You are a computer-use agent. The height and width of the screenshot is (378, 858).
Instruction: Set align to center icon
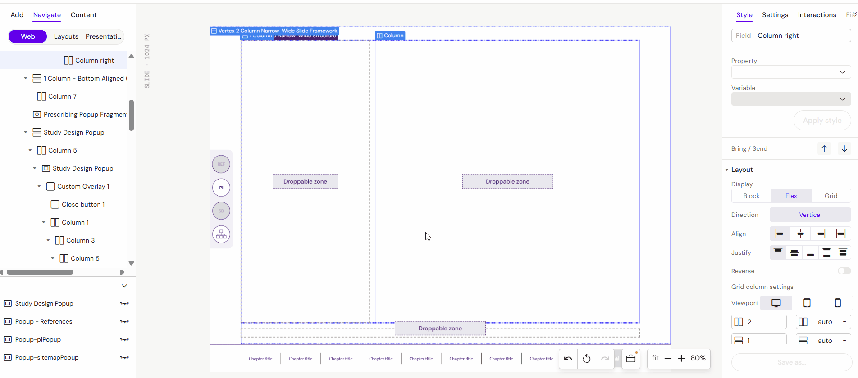pyautogui.click(x=800, y=234)
